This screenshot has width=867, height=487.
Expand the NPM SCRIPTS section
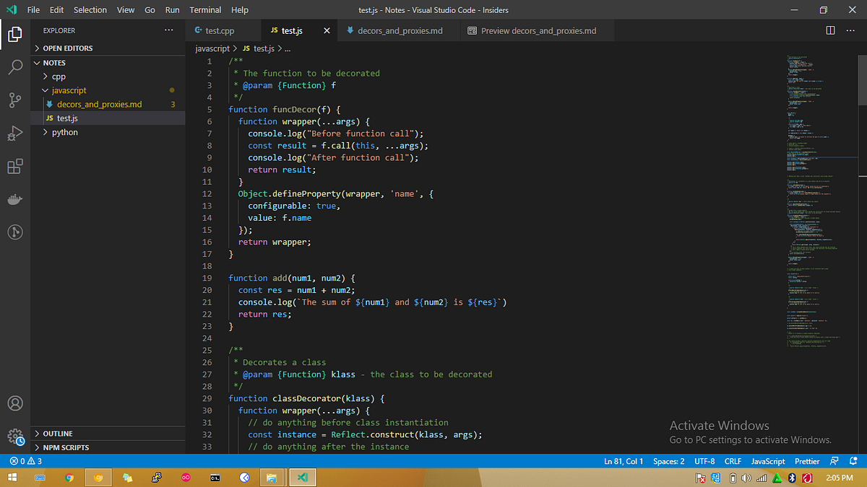(x=108, y=447)
